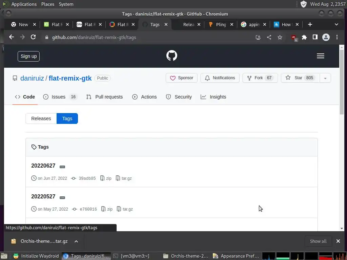Open Orchis-theme download options chevron
This screenshot has width=347, height=260.
click(76, 241)
